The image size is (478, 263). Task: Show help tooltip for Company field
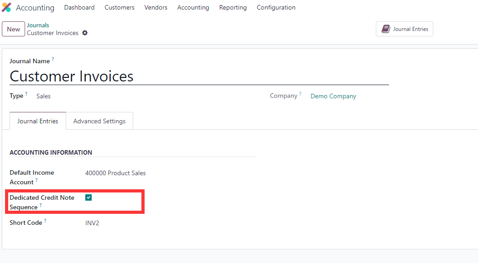(x=300, y=94)
